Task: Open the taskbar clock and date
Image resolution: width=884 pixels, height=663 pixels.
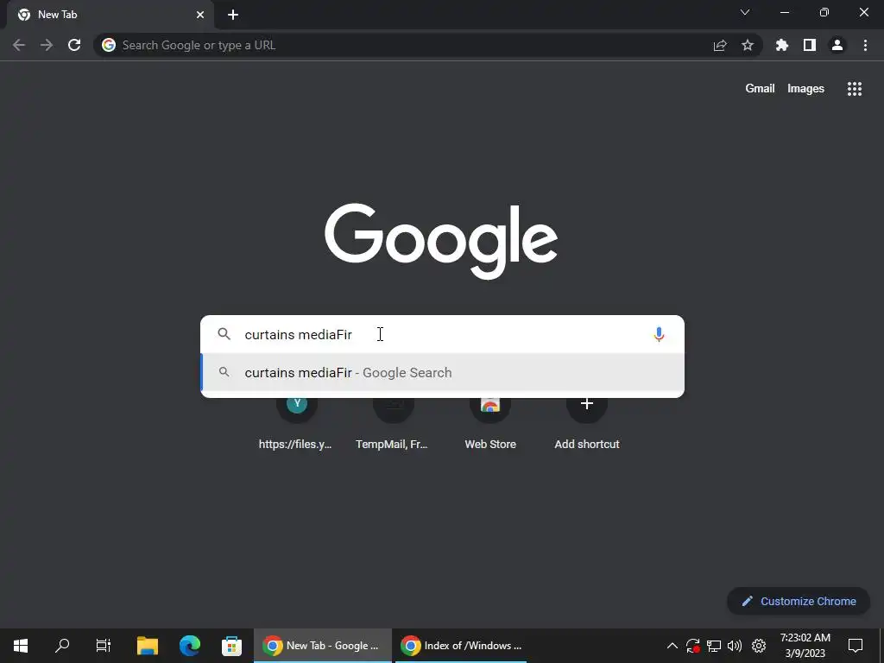Action: [x=805, y=646]
